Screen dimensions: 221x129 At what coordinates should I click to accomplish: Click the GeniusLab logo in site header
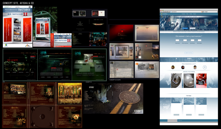pyautogui.click(x=166, y=17)
